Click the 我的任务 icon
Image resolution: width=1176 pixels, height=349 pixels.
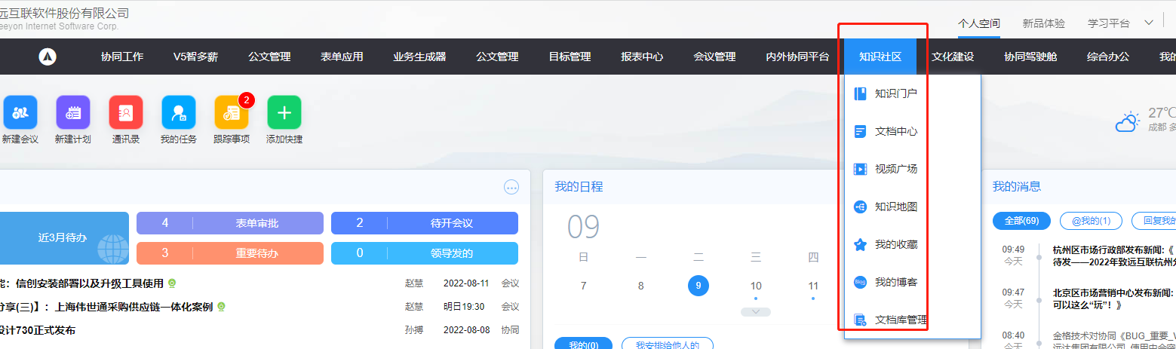pos(179,112)
